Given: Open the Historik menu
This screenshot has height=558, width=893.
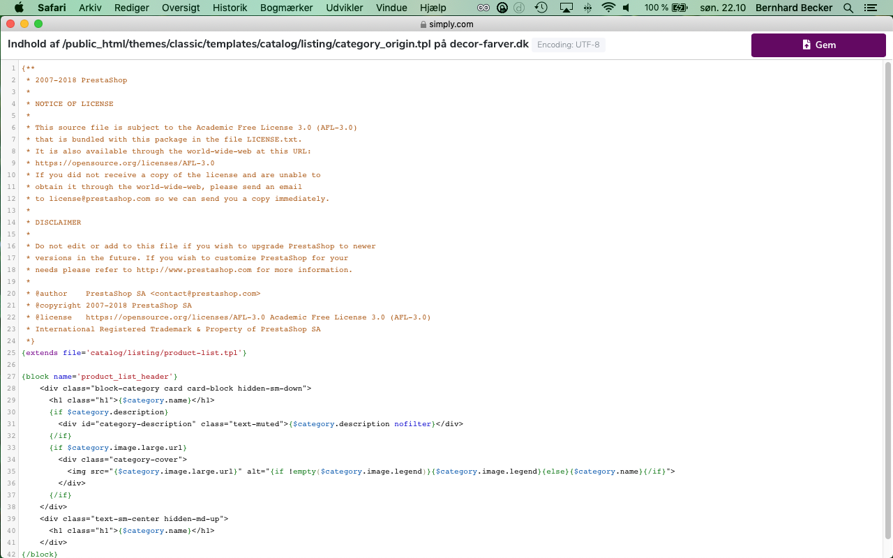Looking at the screenshot, I should click(x=230, y=8).
